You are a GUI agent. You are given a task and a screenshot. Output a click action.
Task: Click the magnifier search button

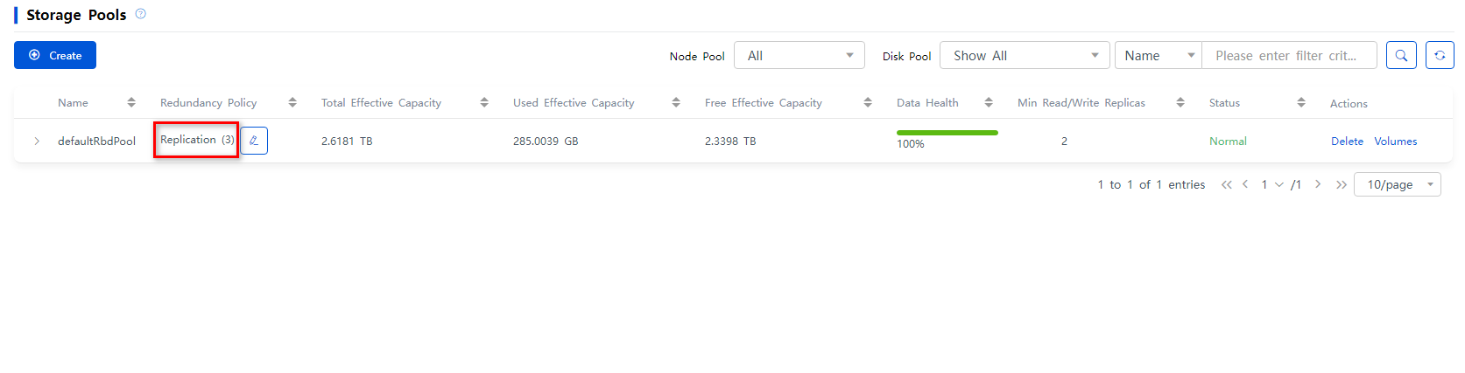(1401, 55)
